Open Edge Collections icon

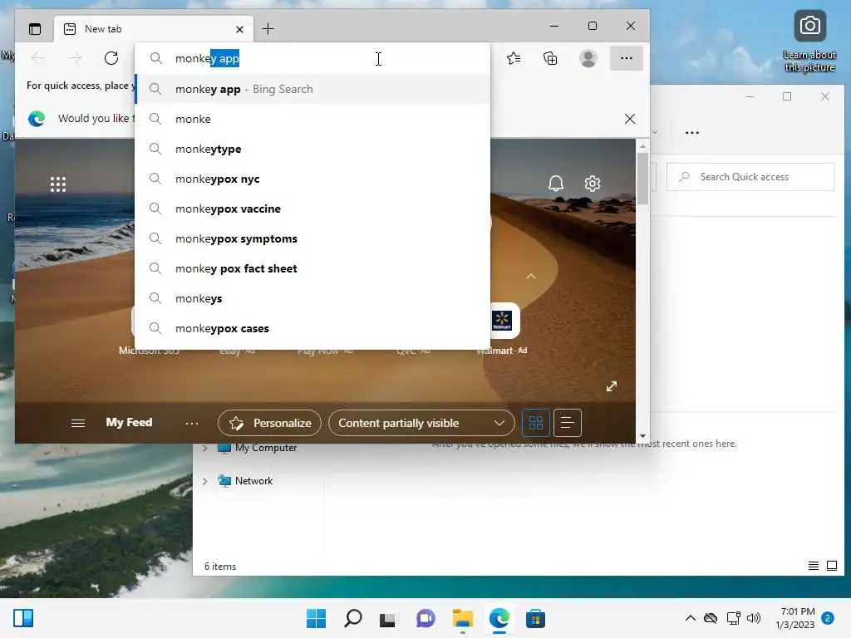coord(550,58)
